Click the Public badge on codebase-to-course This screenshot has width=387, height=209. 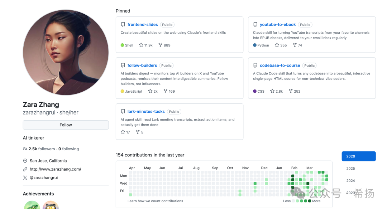[x=309, y=65]
